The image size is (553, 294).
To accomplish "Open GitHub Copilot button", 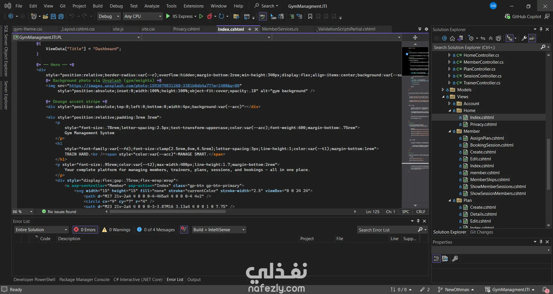I will [x=523, y=16].
